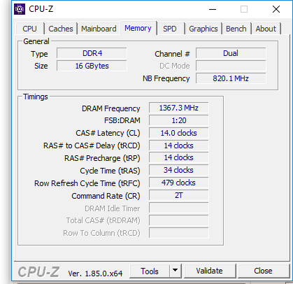The image size is (293, 284).
Task: Close the CPU-Z window with X
Action: coord(276,9)
